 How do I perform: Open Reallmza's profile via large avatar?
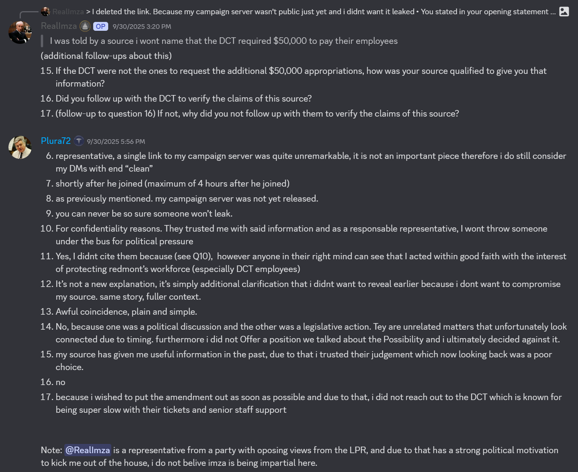20,32
